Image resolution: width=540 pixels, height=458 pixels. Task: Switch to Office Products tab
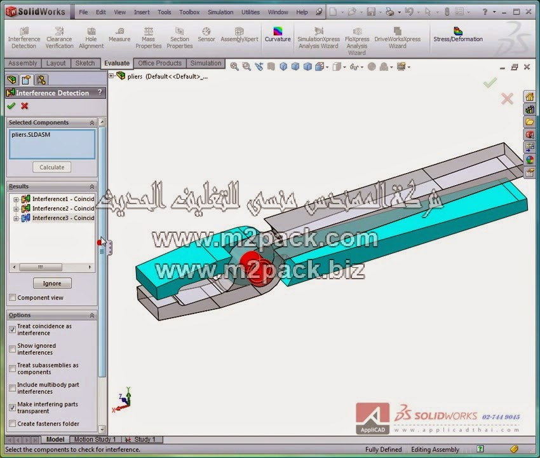[x=160, y=63]
